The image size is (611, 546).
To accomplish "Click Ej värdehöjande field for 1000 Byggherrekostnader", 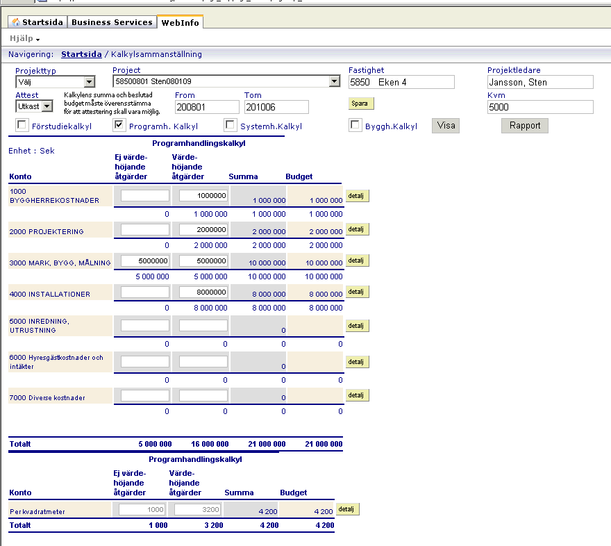I will tap(145, 196).
